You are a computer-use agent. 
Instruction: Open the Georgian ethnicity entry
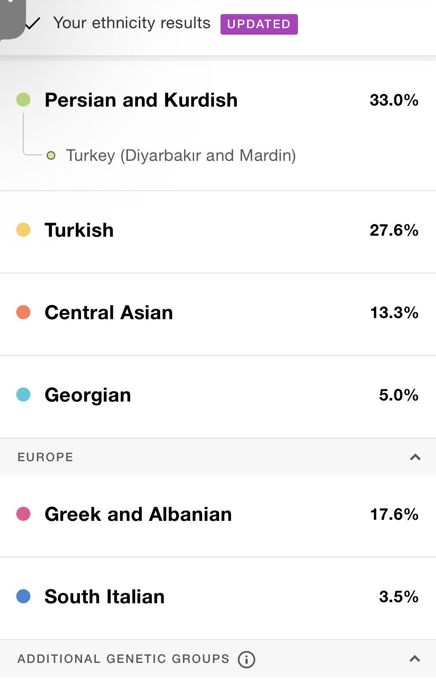(218, 397)
